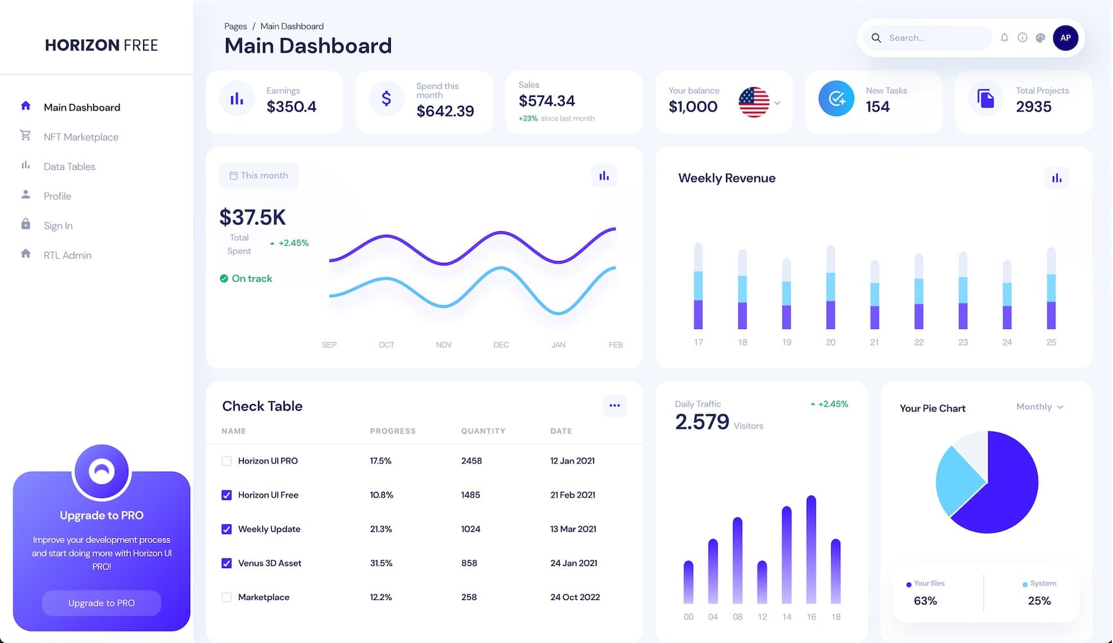Expand the US flag currency dropdown
The height and width of the screenshot is (643, 1113).
[761, 103]
